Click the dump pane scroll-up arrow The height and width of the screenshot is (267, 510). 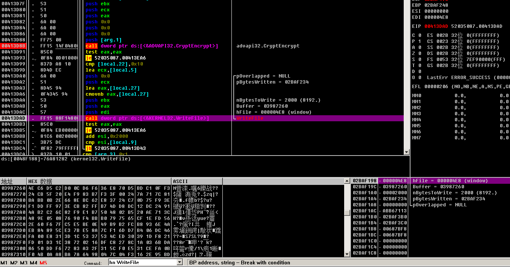point(347,181)
